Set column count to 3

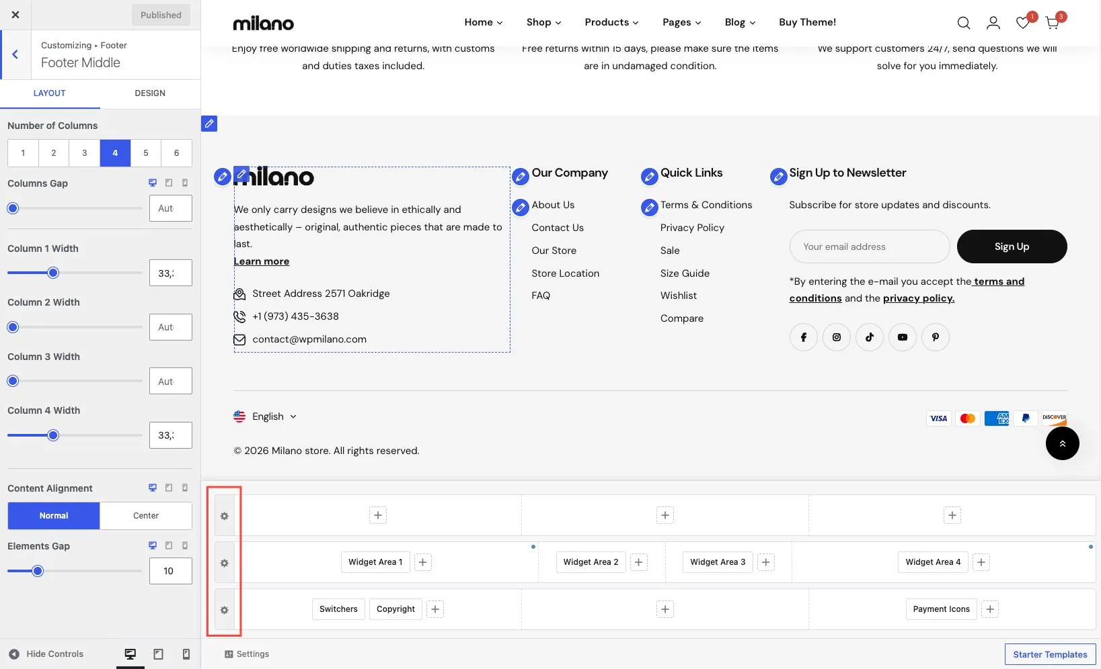coord(84,153)
